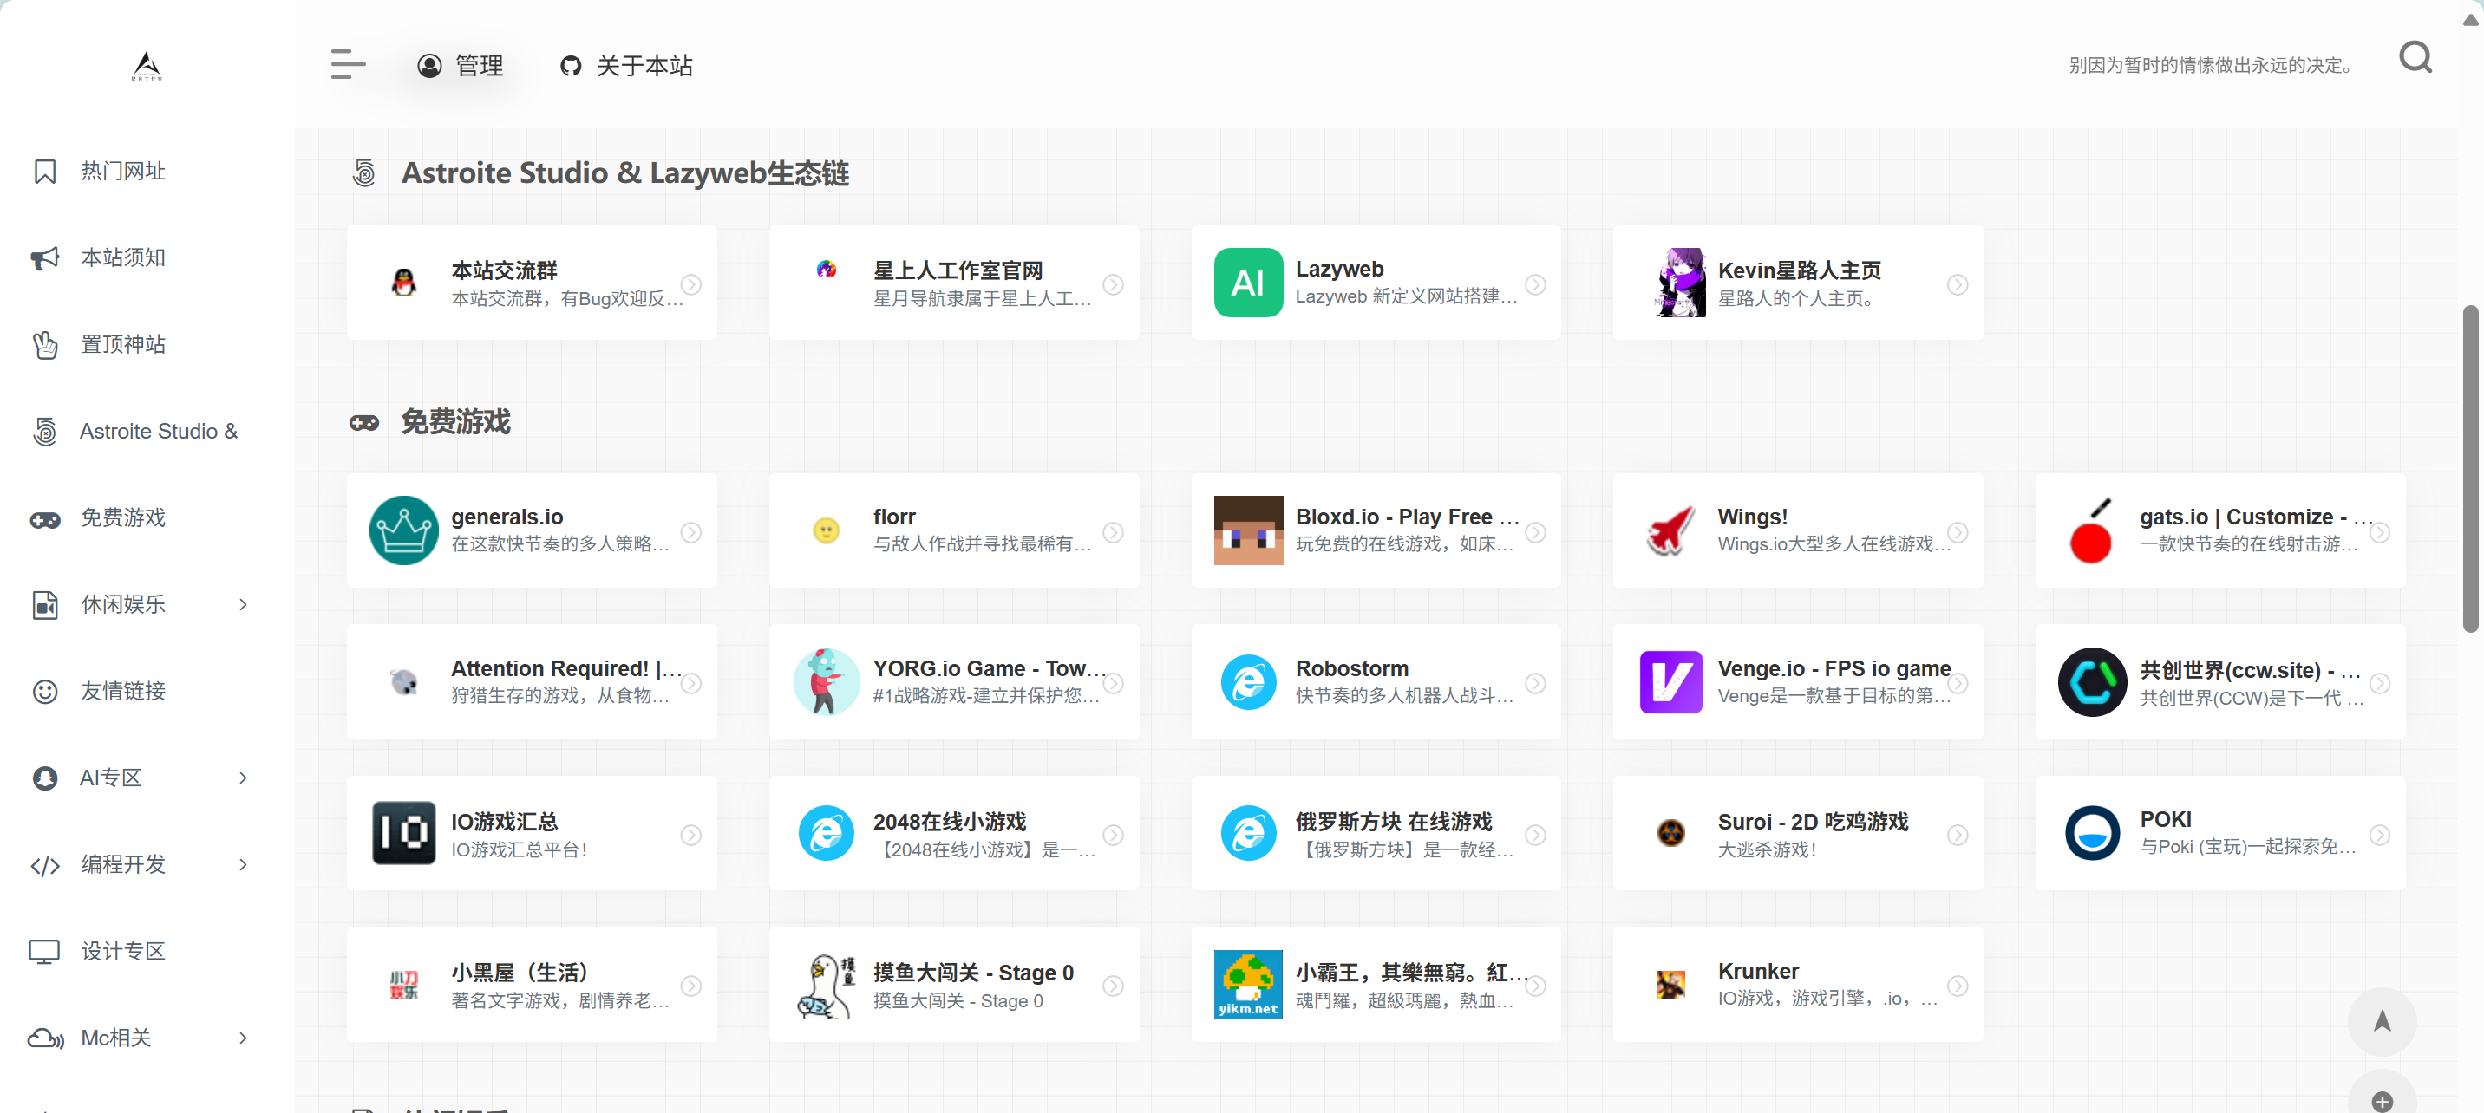Open the search magnifier icon
The height and width of the screenshot is (1113, 2484).
[2415, 58]
